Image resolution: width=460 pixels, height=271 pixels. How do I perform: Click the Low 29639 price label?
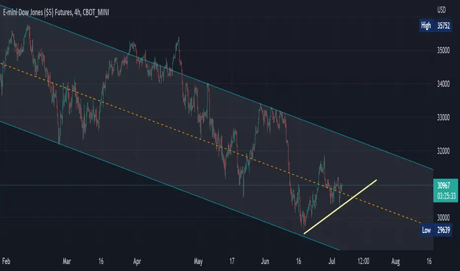click(x=436, y=230)
